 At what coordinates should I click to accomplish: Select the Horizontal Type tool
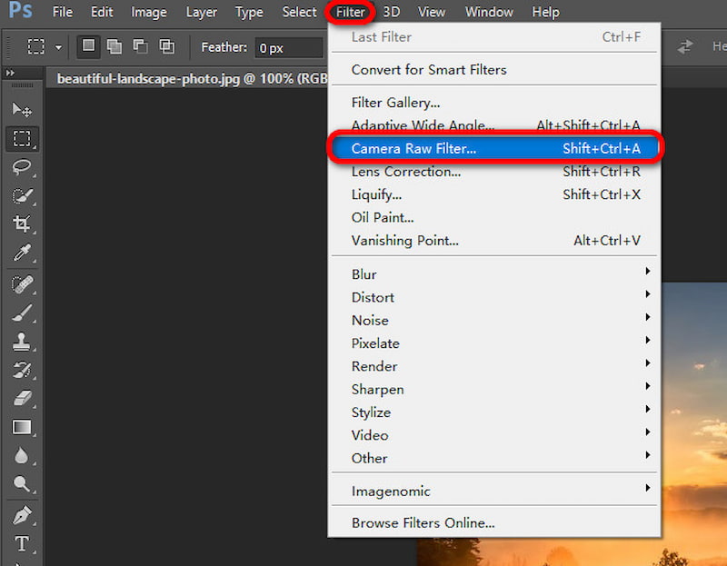click(22, 543)
